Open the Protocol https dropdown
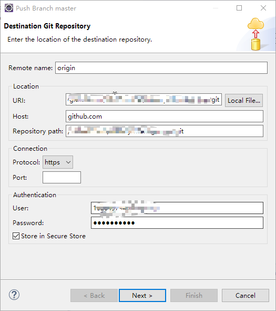276x311 pixels. click(58, 162)
